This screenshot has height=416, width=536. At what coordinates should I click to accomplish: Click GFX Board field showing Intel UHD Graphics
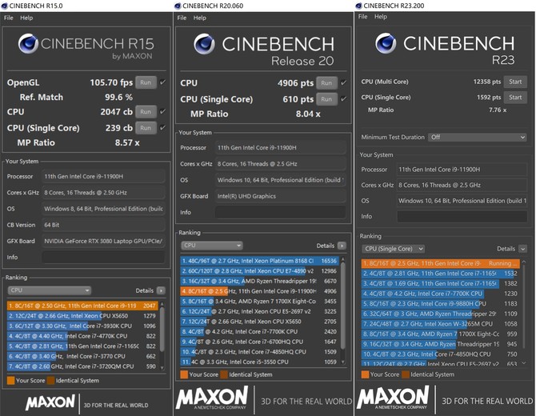(x=280, y=196)
